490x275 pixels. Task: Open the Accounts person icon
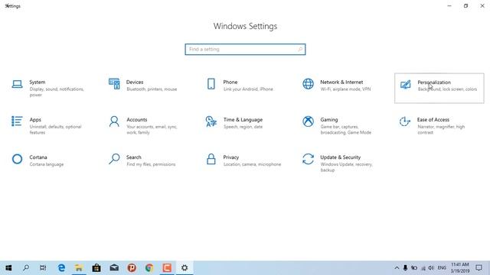click(114, 121)
